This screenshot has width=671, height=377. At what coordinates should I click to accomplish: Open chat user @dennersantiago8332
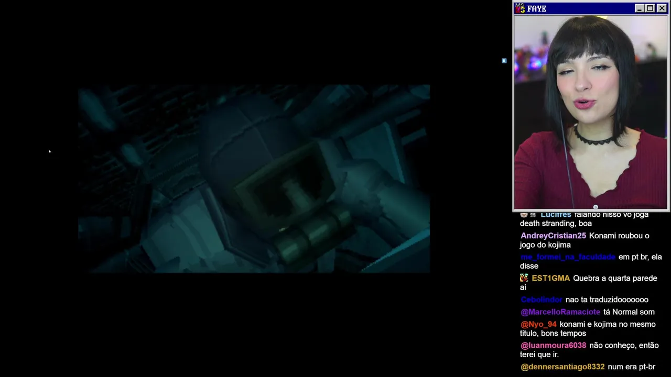coord(562,367)
